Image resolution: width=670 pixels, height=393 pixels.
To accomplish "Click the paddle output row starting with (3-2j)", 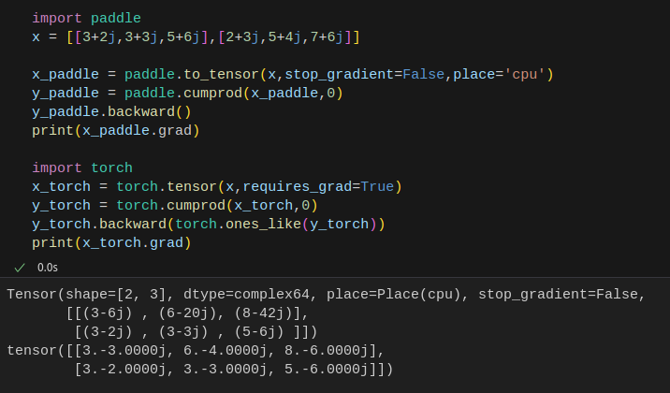I will coord(197,332).
